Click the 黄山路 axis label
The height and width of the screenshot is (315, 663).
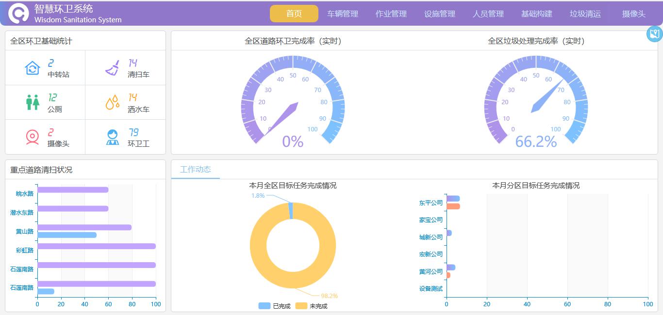click(25, 232)
